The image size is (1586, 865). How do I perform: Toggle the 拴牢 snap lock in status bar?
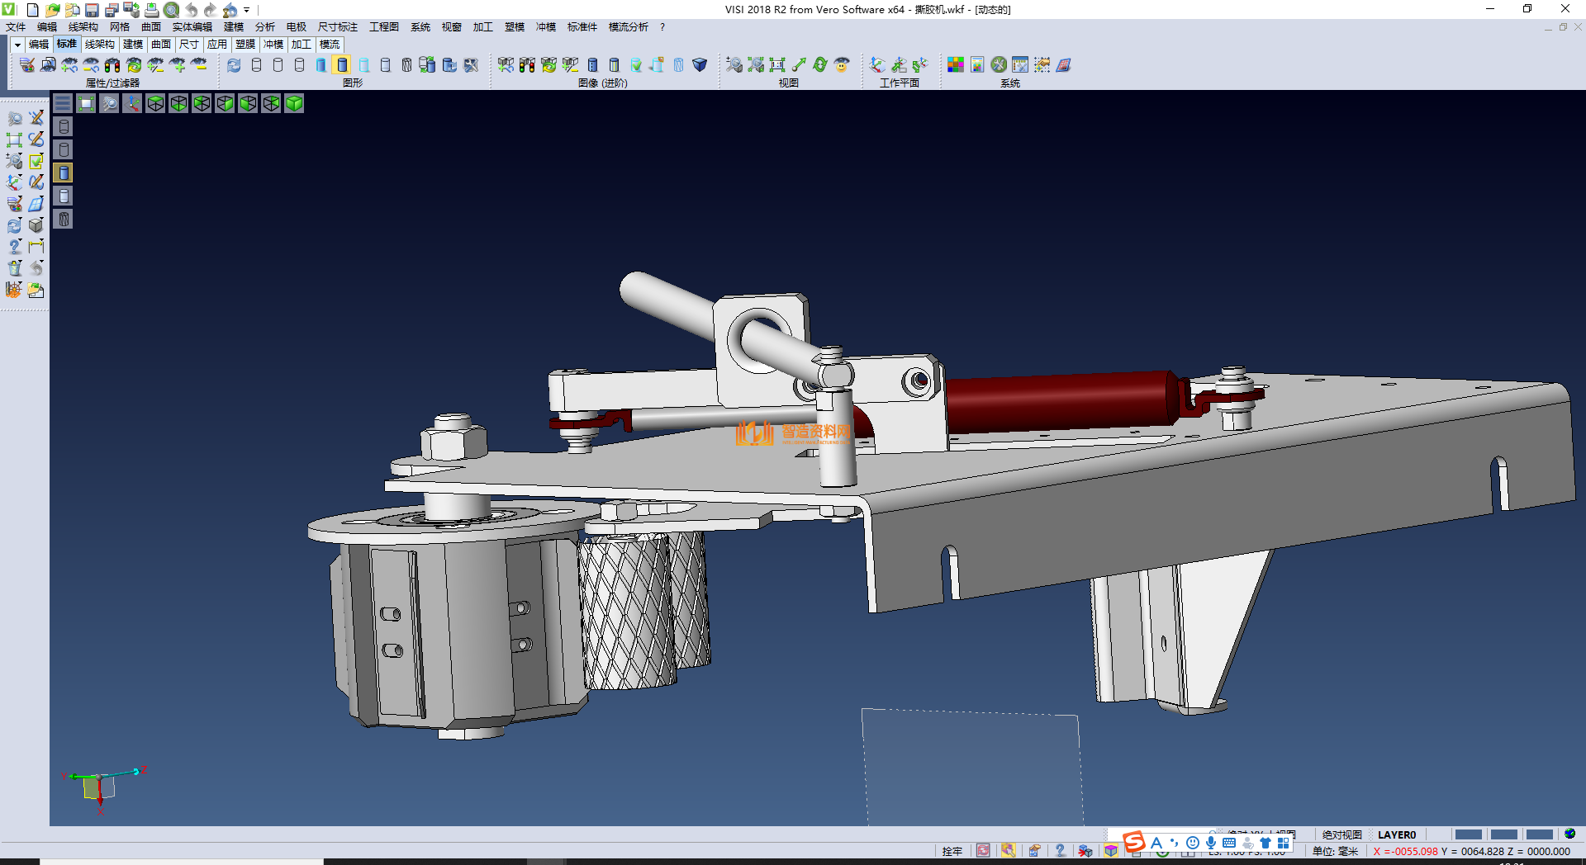[x=952, y=851]
